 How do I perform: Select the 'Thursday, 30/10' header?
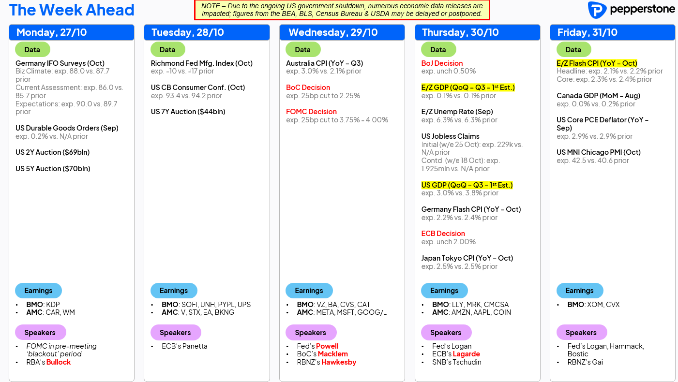477,32
